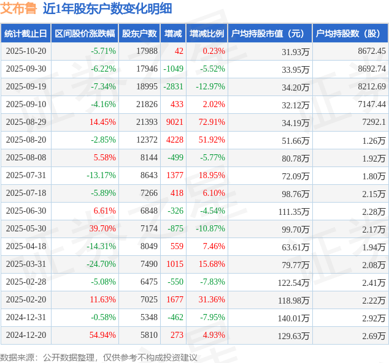The image size is (389, 363).
Task: Click the date cell 2024-12-31
Action: coord(26,317)
